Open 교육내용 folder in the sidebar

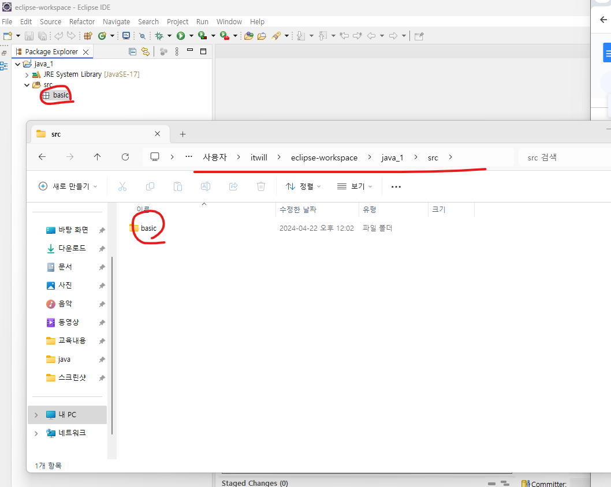point(72,340)
